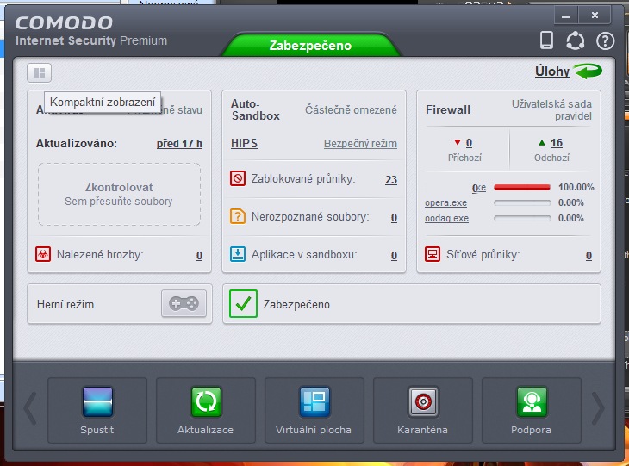Open the Auto-Sandbox link
Image resolution: width=629 pixels, height=466 pixels.
coord(255,110)
